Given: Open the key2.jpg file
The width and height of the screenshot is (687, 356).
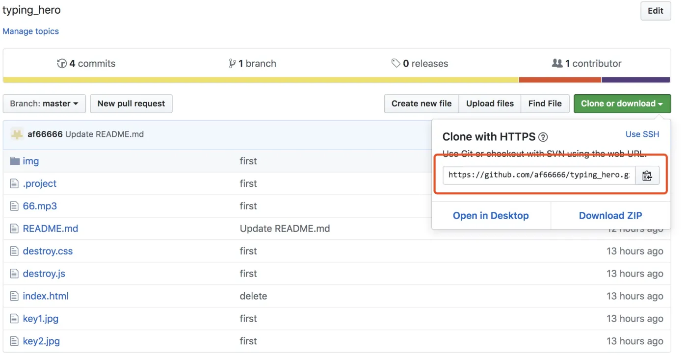Looking at the screenshot, I should click(41, 341).
